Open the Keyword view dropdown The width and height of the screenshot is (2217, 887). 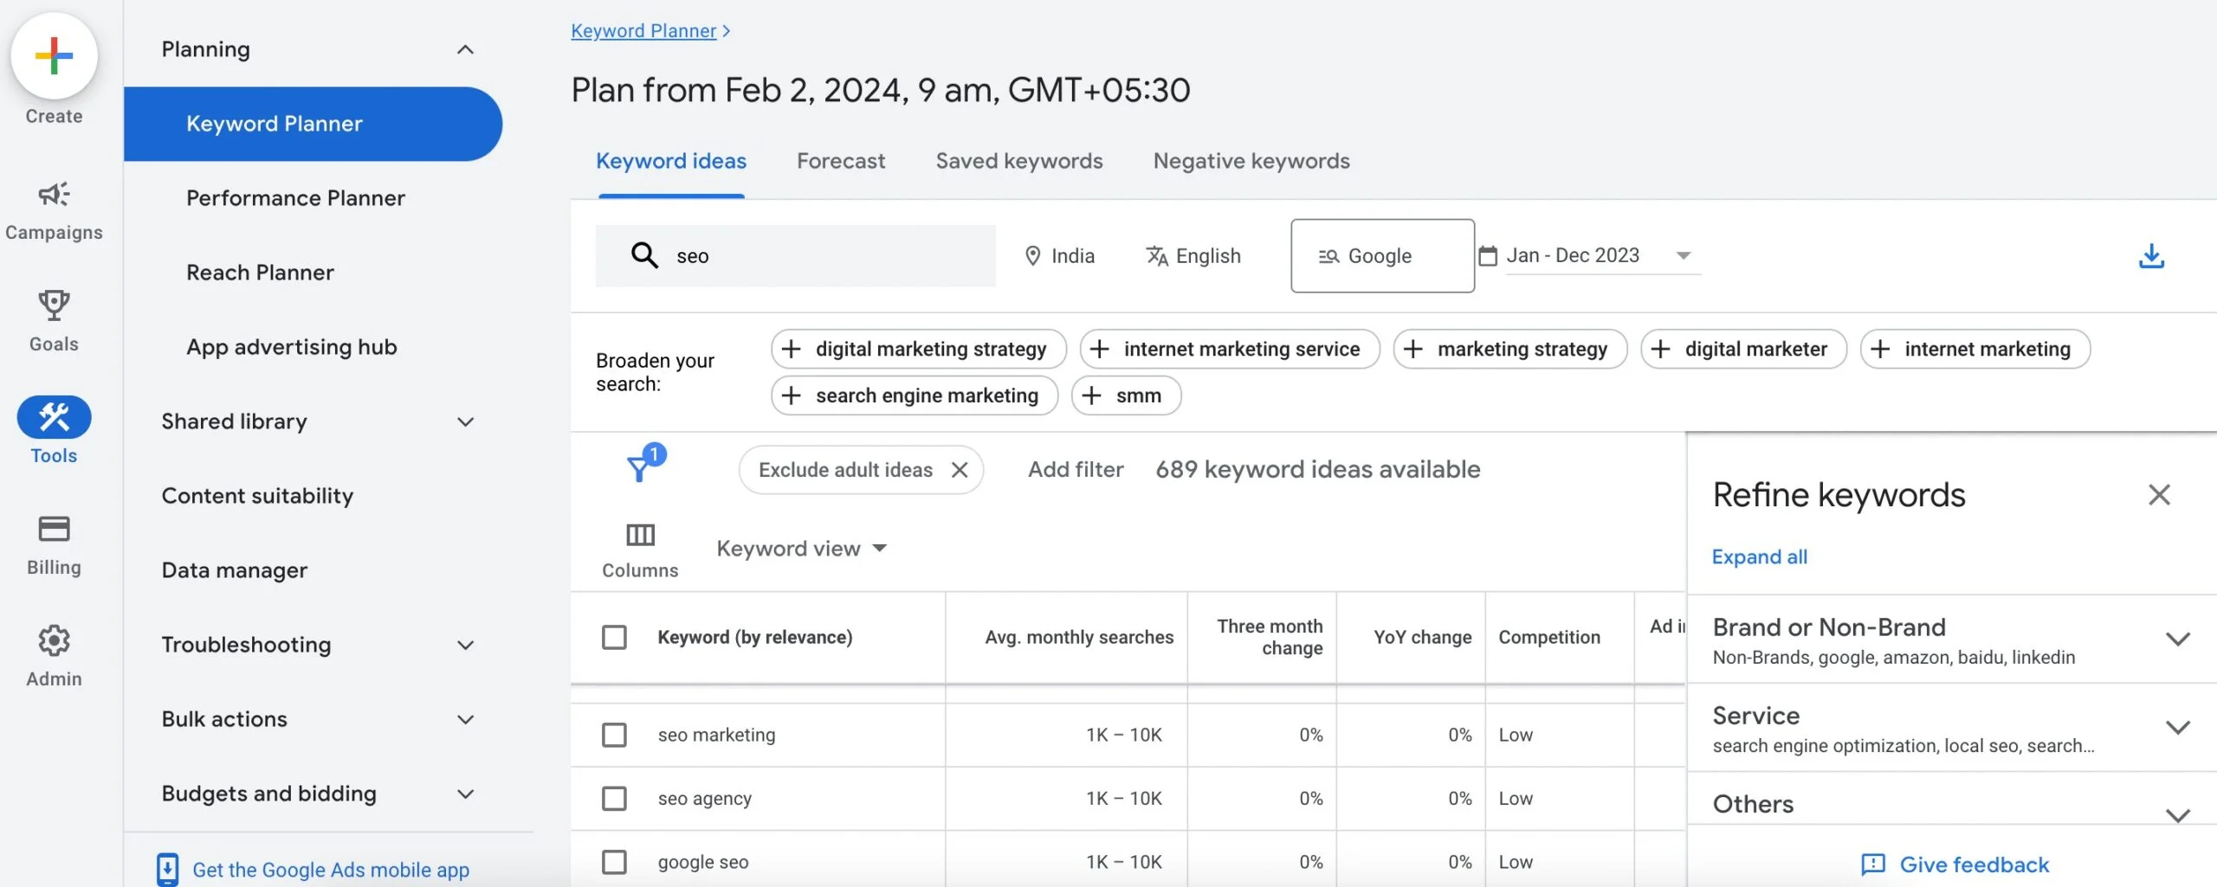[801, 548]
